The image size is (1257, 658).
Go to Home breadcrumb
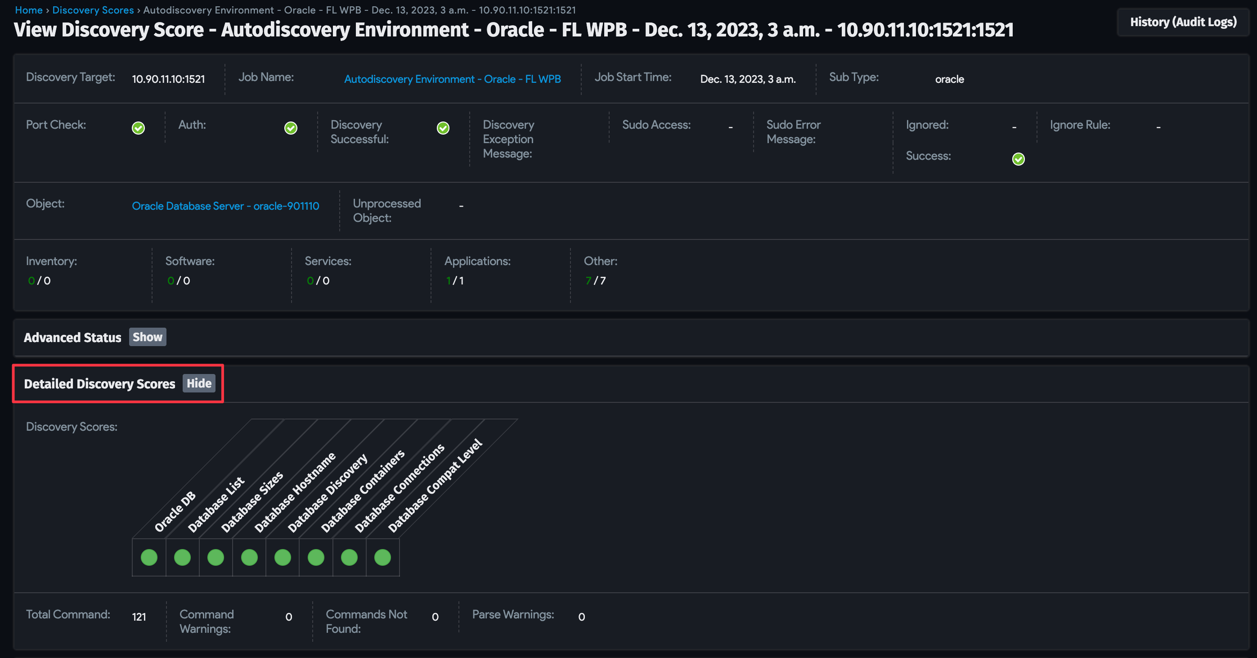point(29,10)
